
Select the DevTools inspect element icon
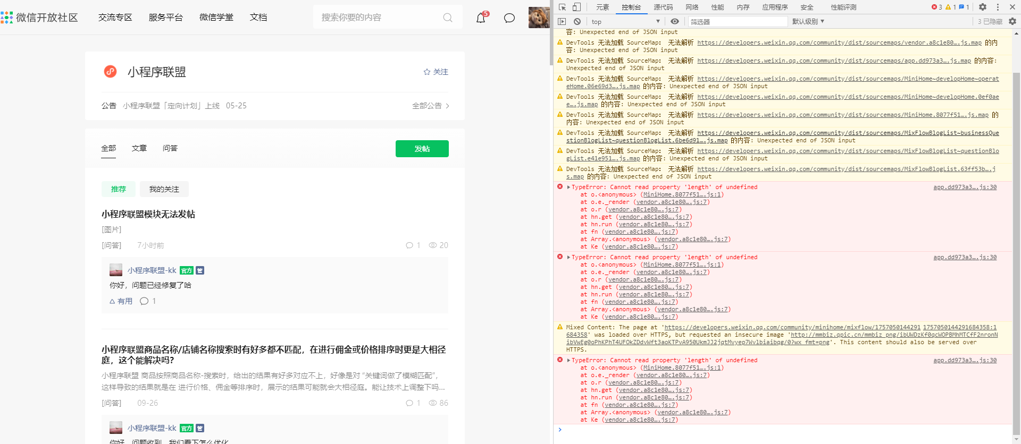click(x=562, y=7)
